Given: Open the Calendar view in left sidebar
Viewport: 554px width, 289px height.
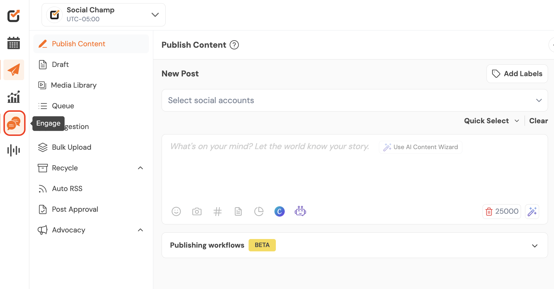Looking at the screenshot, I should (13, 43).
